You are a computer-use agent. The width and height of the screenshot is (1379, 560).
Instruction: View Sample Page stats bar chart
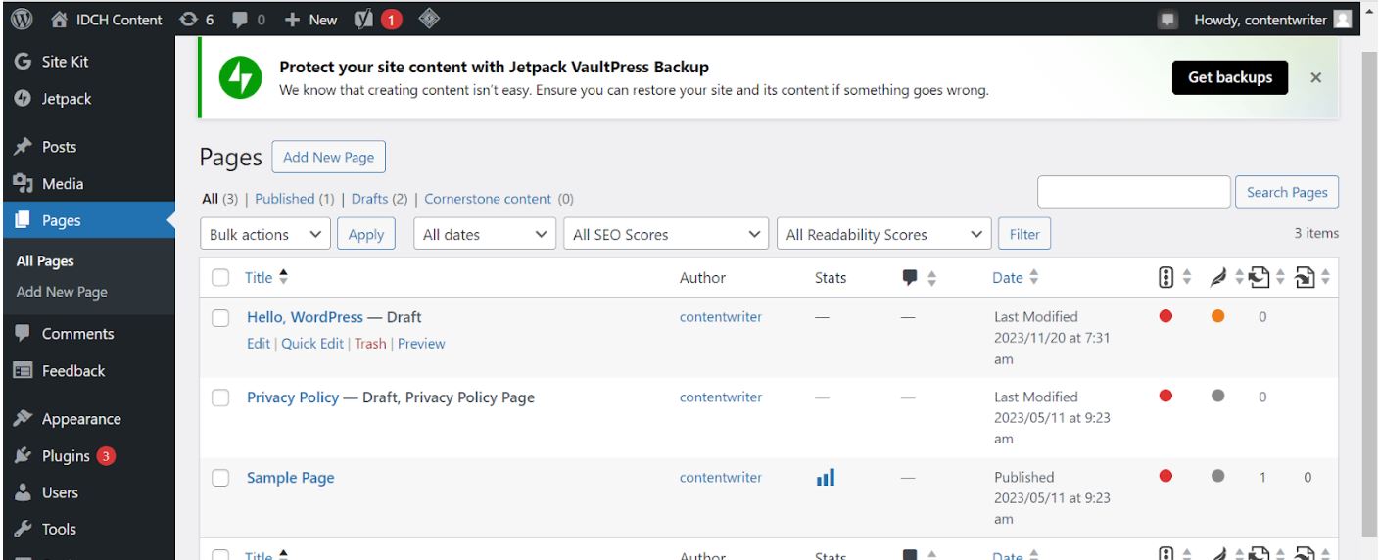[x=826, y=478]
